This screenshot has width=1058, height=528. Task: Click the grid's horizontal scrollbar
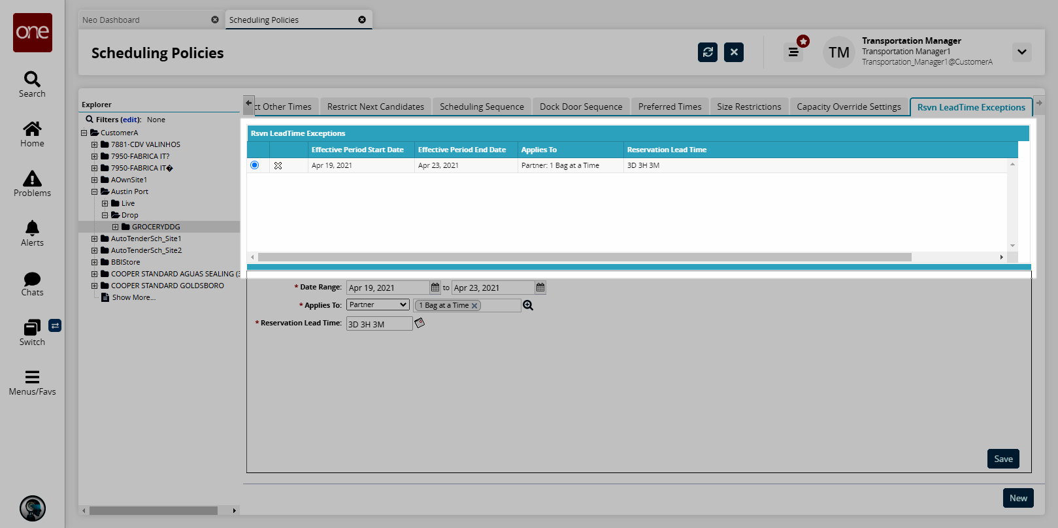pos(584,257)
